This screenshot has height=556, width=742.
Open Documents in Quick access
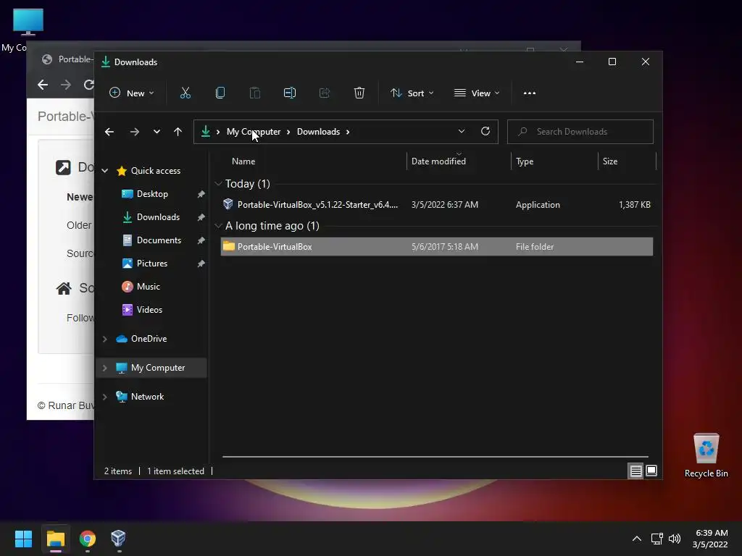pyautogui.click(x=159, y=240)
